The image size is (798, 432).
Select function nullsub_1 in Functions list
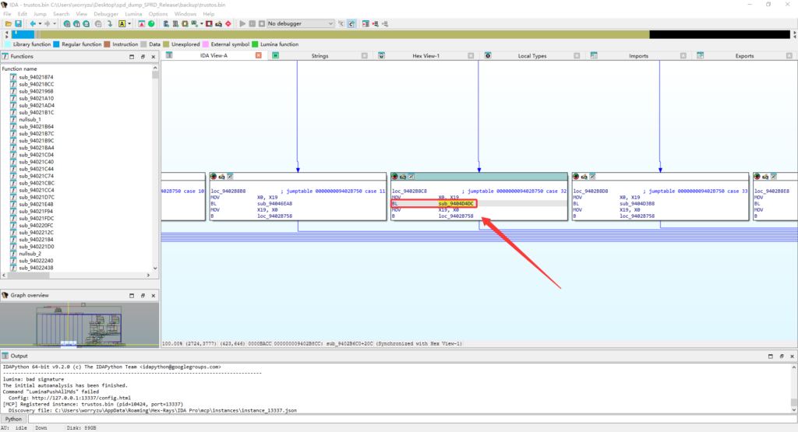pos(30,119)
